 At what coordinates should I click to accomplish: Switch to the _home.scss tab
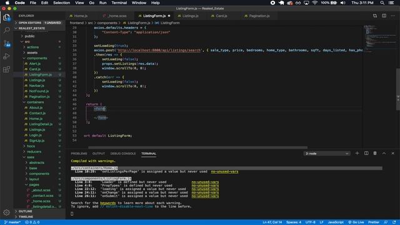point(117,16)
